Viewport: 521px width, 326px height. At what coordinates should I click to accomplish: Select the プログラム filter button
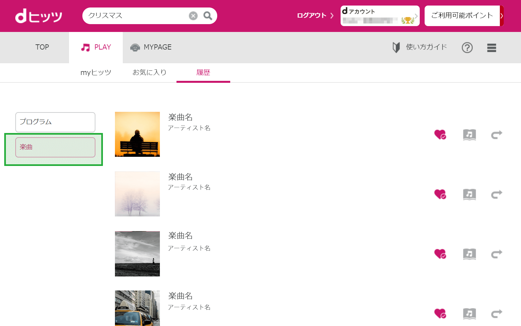[x=55, y=122]
